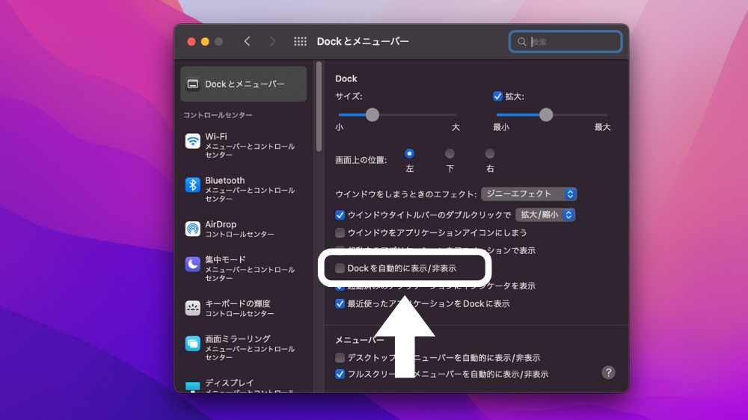Click the Wi-Fi sidebar icon

pos(193,141)
